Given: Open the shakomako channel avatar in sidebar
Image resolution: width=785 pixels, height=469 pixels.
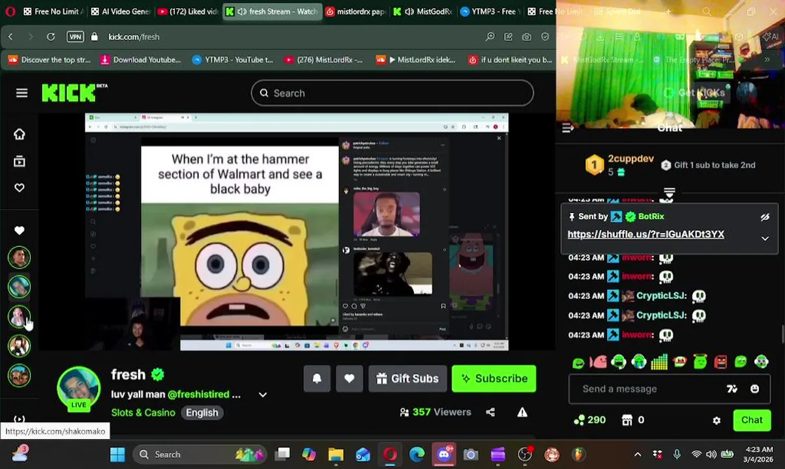Looking at the screenshot, I should (19, 317).
